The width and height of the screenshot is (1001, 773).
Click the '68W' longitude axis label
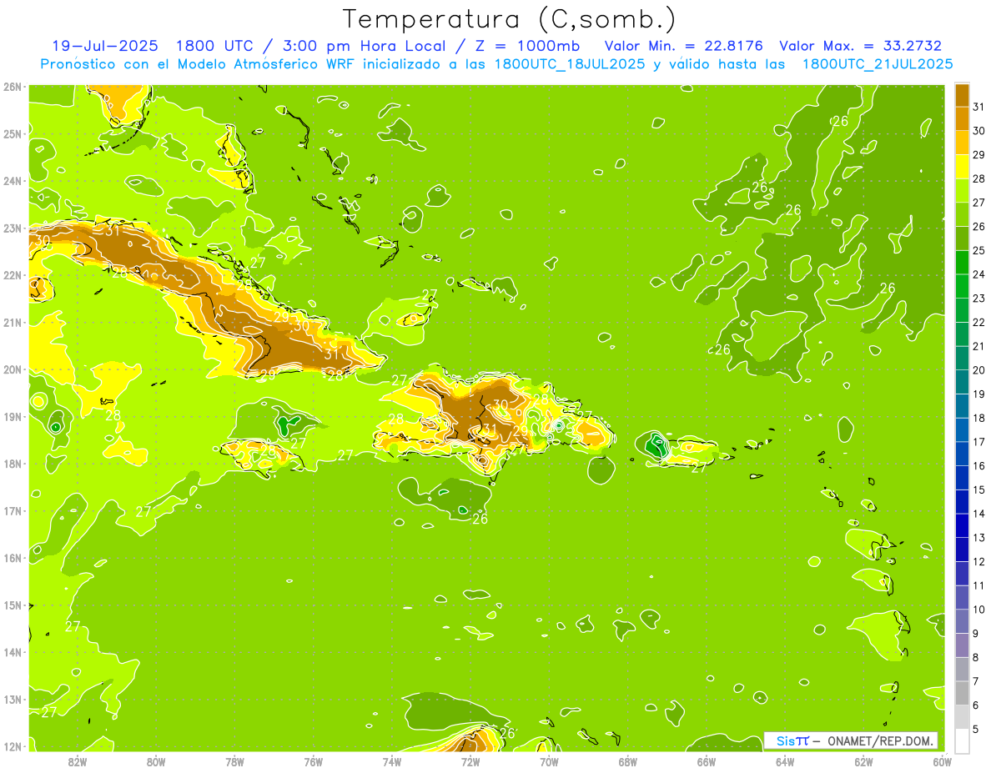(x=628, y=761)
